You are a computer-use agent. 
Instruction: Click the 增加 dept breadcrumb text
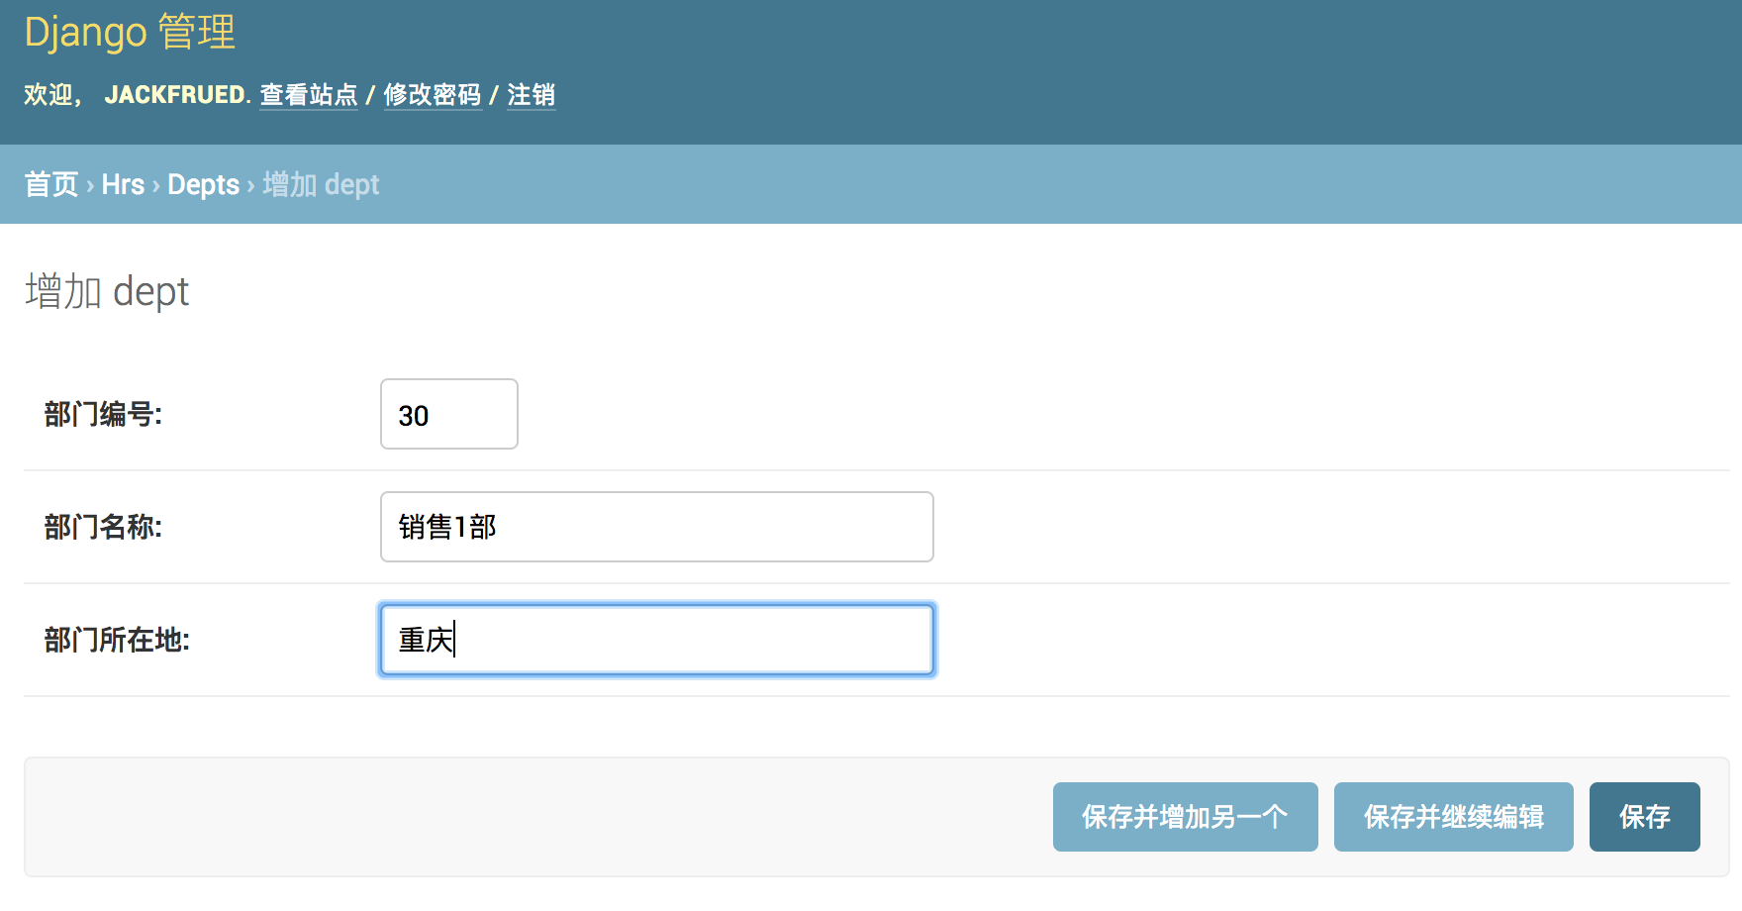[321, 184]
